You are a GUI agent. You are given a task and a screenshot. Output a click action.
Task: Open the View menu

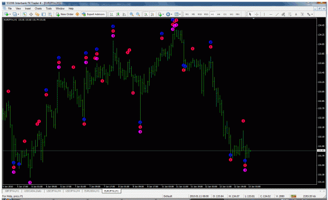pos(18,8)
